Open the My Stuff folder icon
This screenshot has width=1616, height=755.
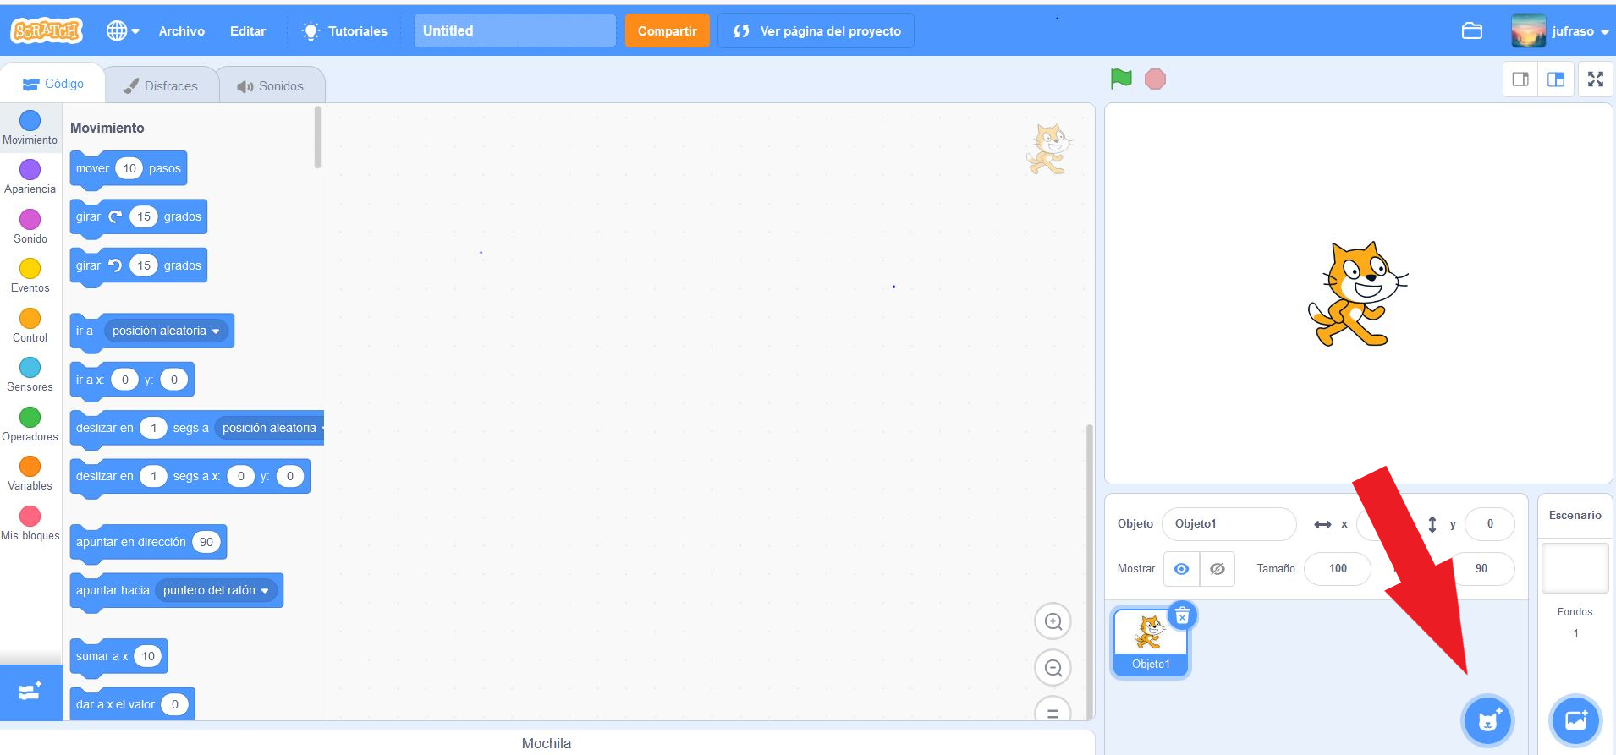tap(1472, 31)
